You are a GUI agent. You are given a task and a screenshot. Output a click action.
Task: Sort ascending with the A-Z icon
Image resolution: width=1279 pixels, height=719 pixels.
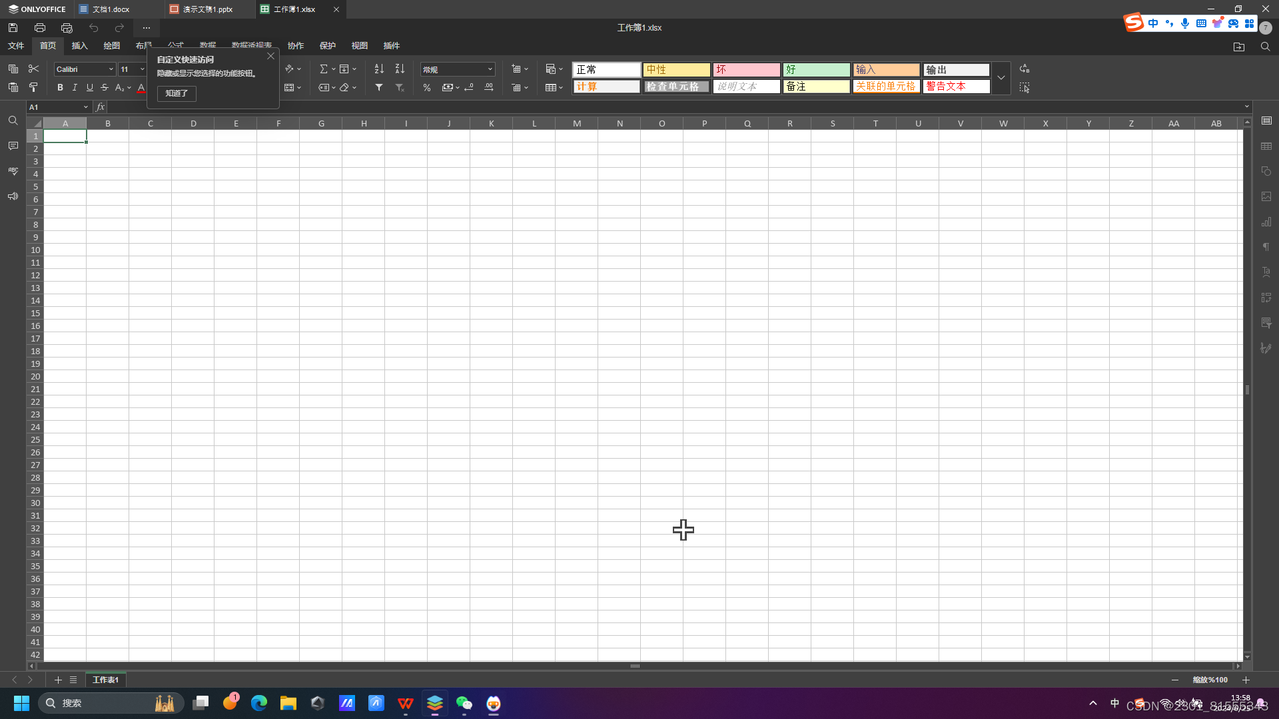[x=379, y=69]
